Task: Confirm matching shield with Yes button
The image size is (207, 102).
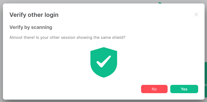Action: click(x=184, y=89)
